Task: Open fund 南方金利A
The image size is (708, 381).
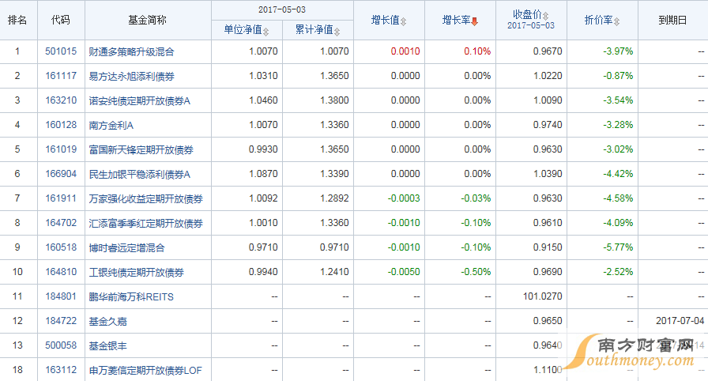Action: (x=111, y=125)
